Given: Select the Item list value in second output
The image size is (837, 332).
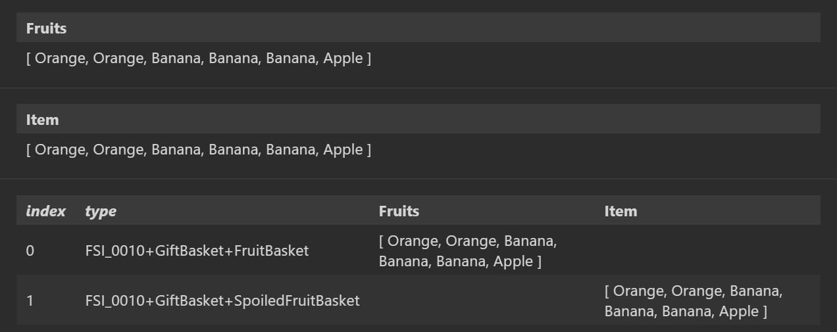Looking at the screenshot, I should [x=199, y=150].
